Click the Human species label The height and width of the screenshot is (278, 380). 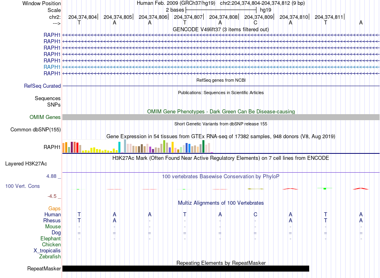point(52,215)
